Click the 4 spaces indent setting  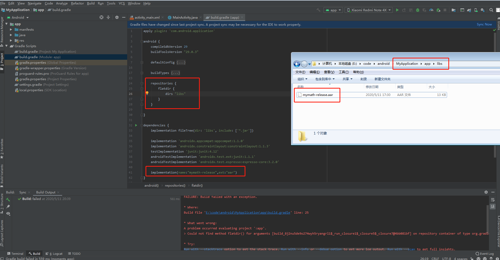pos(461,258)
